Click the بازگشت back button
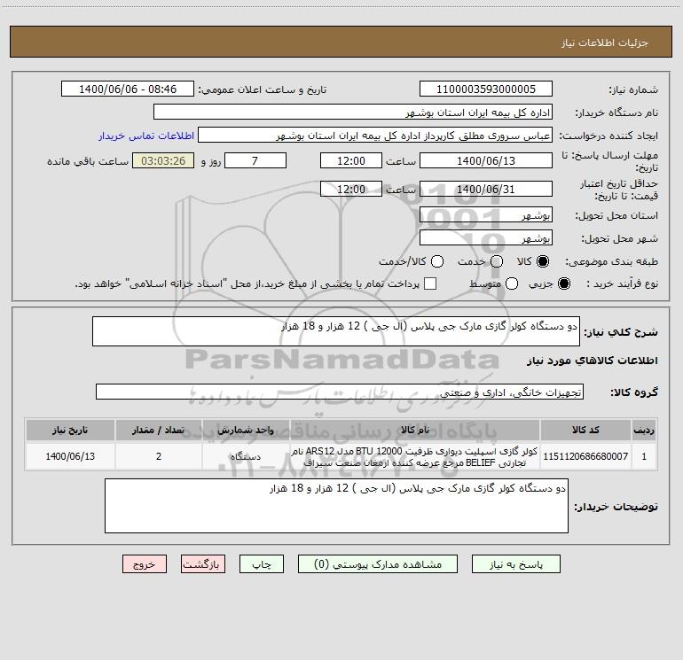The height and width of the screenshot is (660, 683). pyautogui.click(x=203, y=564)
